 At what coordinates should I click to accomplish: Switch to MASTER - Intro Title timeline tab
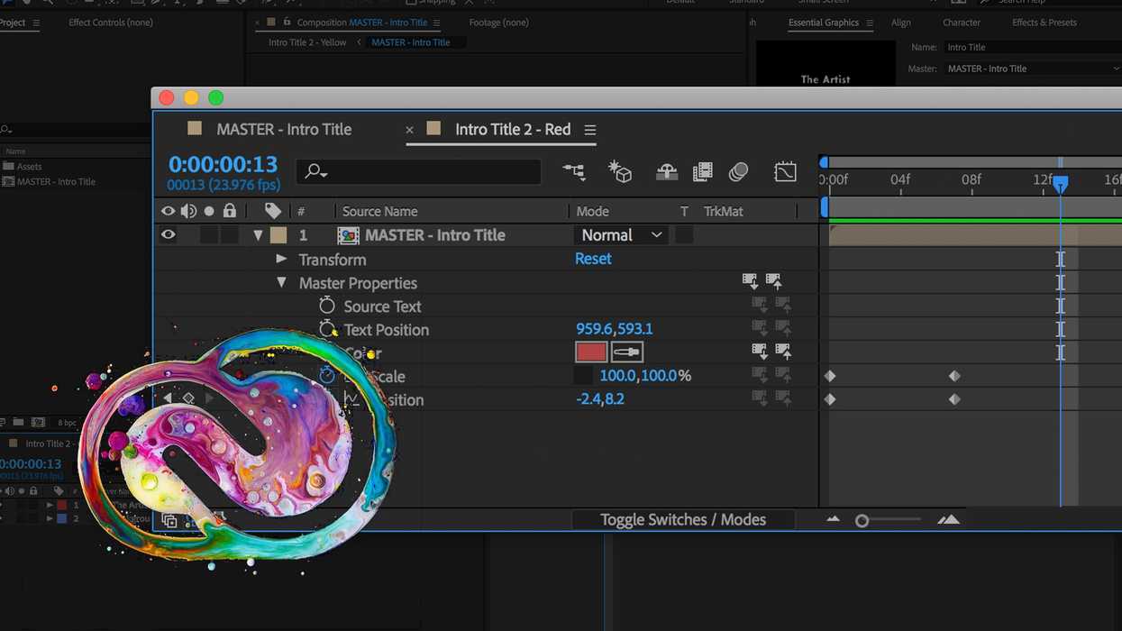click(284, 129)
